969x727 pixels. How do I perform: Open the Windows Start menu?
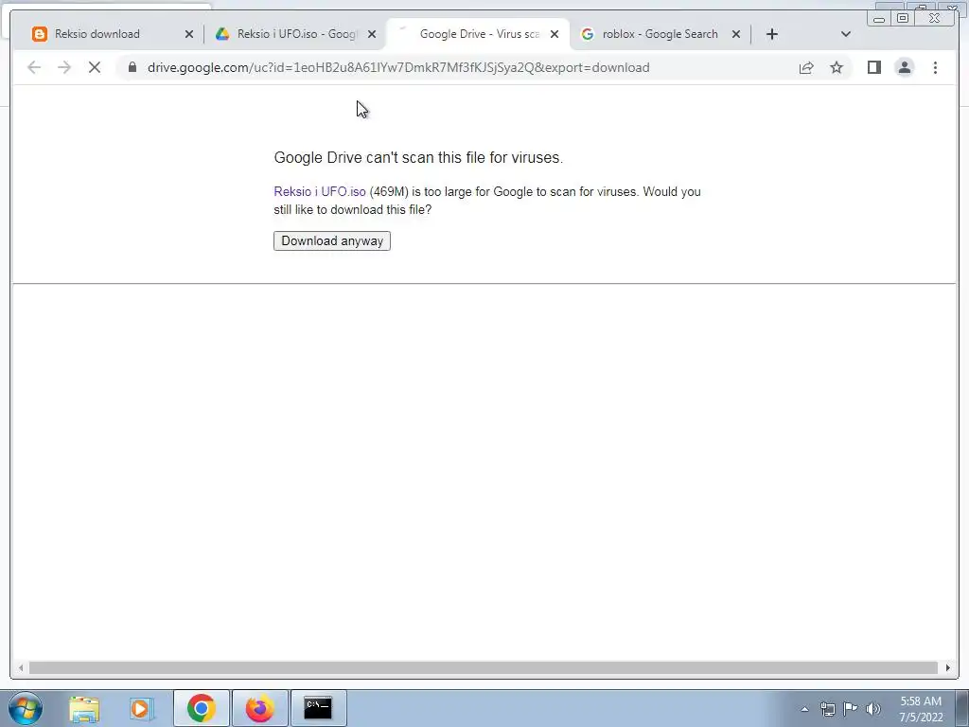[x=26, y=708]
